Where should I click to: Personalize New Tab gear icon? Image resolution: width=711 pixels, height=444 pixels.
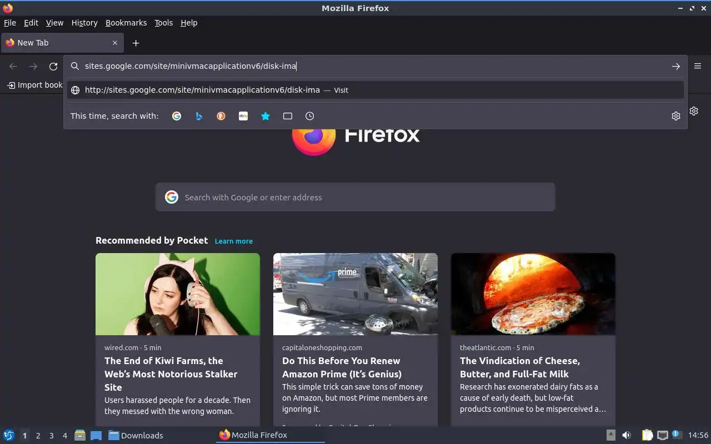click(694, 111)
